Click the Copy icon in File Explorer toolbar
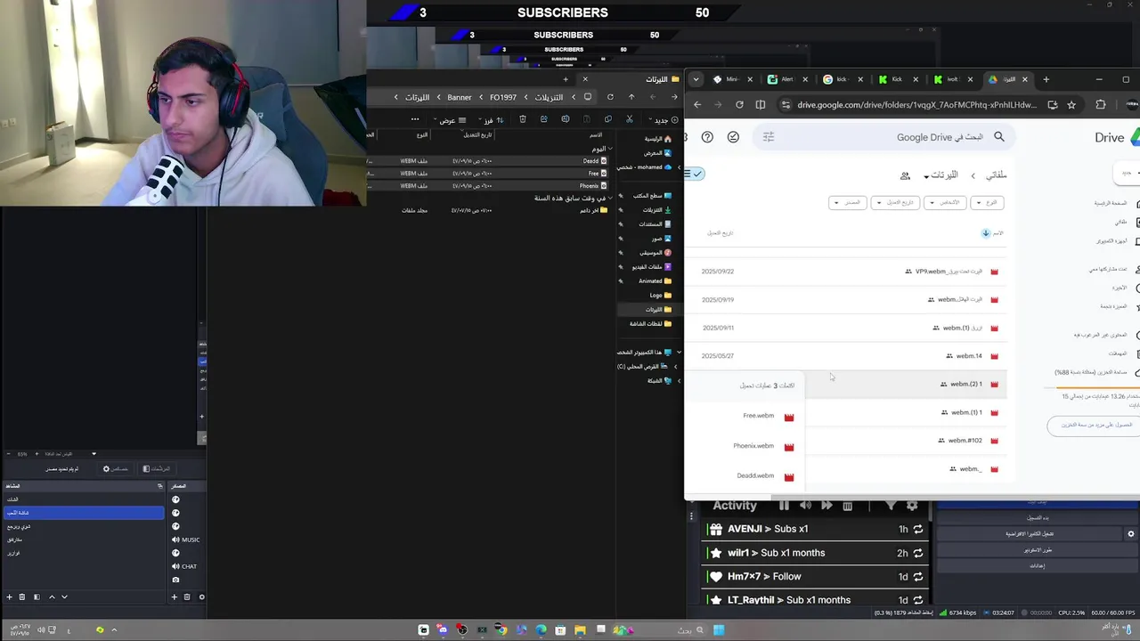 [x=608, y=119]
